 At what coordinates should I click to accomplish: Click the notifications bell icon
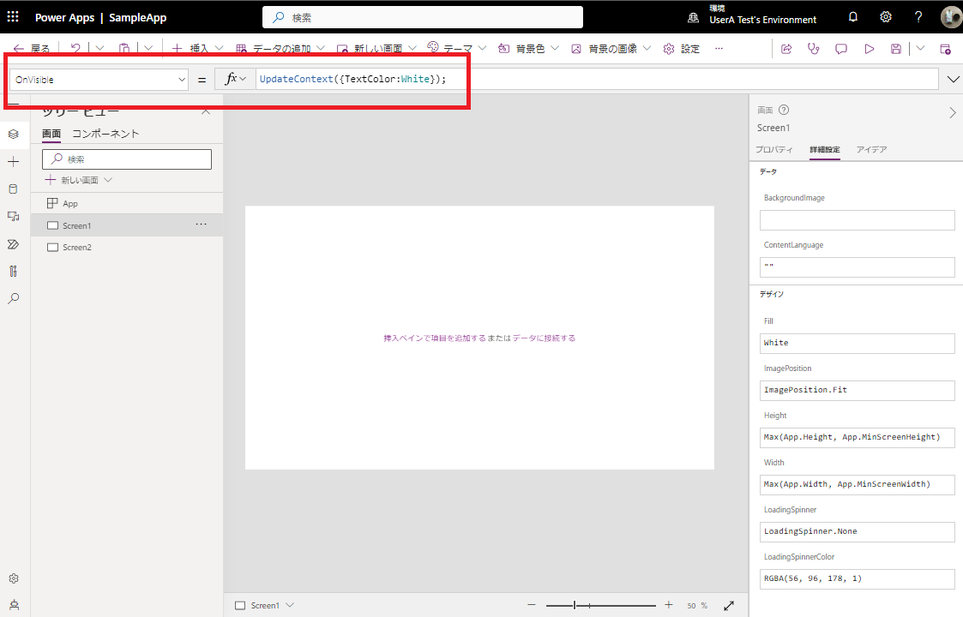pos(852,17)
